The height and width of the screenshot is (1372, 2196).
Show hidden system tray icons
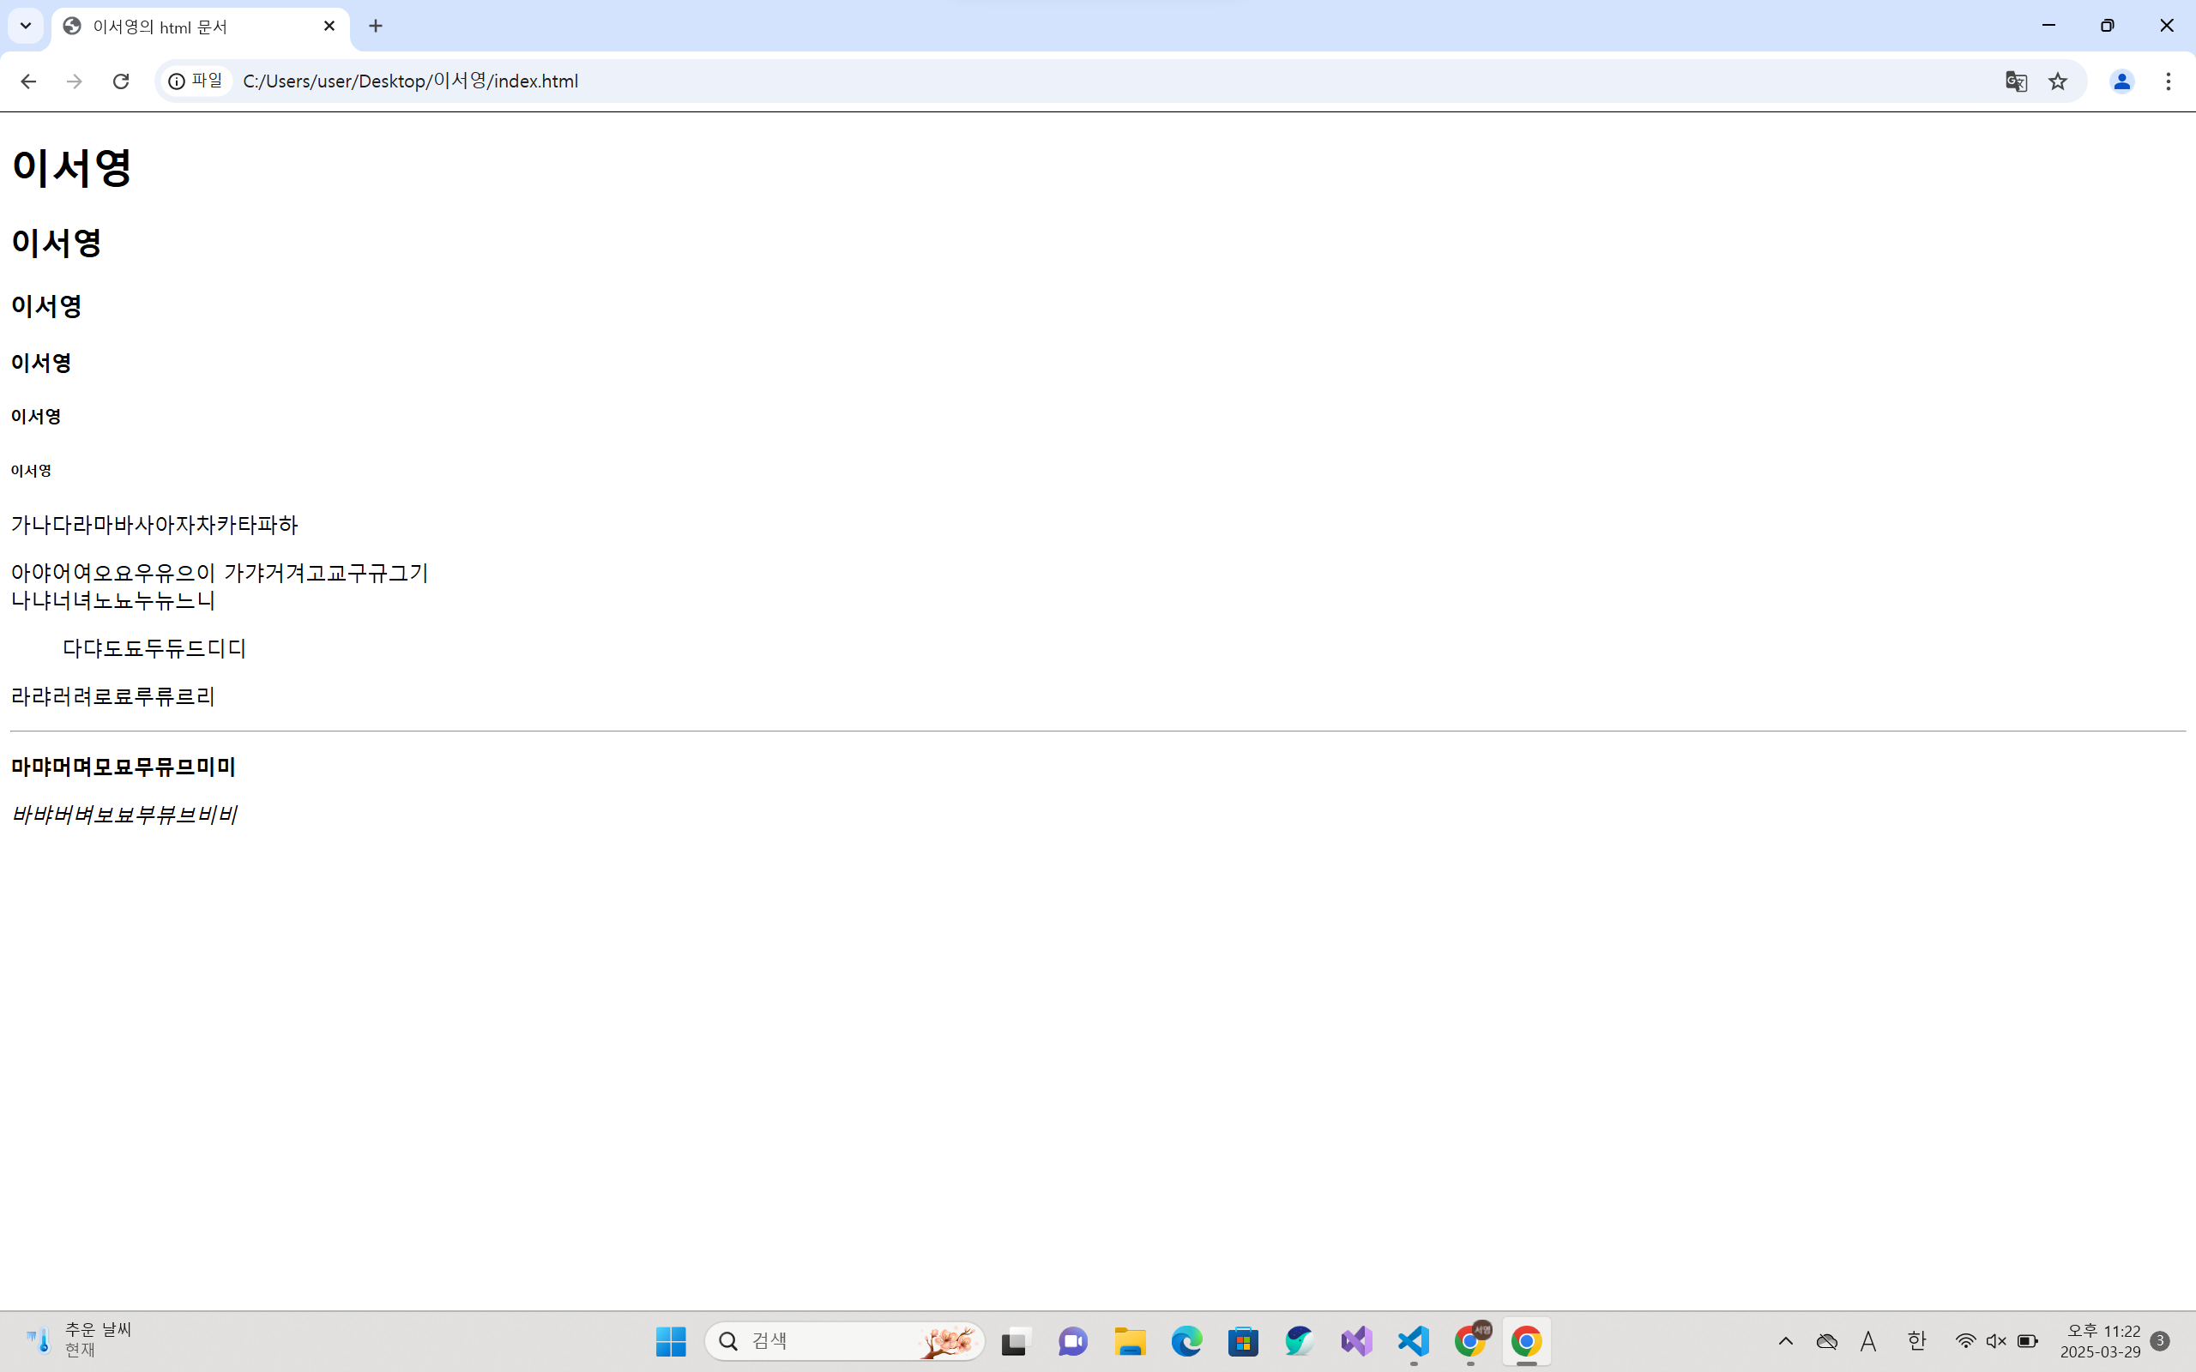(x=1785, y=1341)
